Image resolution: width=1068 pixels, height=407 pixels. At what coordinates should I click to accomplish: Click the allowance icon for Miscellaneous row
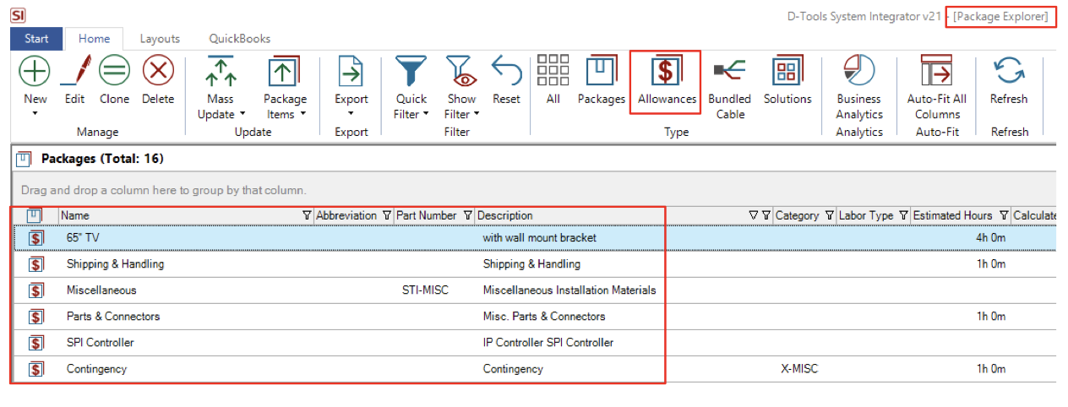tap(36, 290)
